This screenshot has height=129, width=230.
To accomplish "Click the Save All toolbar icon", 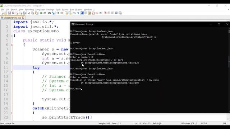I will click(x=13, y=13).
